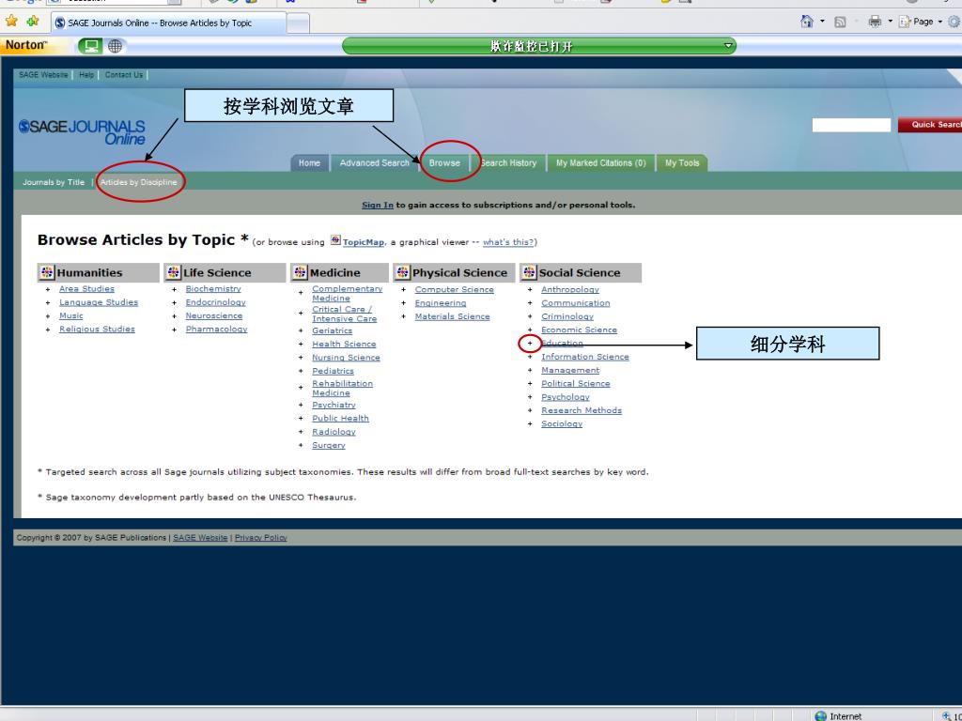Open the Privacy Policy footer link
The image size is (962, 721).
click(x=261, y=538)
